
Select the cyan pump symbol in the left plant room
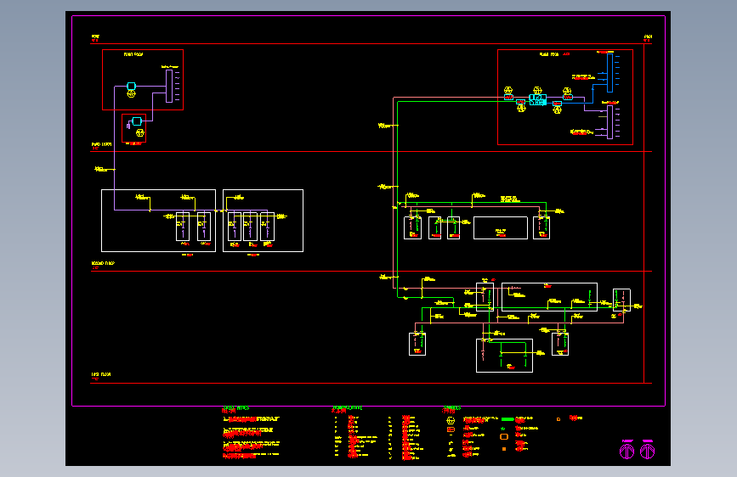(131, 86)
